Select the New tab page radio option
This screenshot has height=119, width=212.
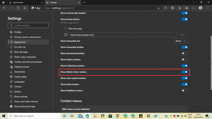[66, 28]
